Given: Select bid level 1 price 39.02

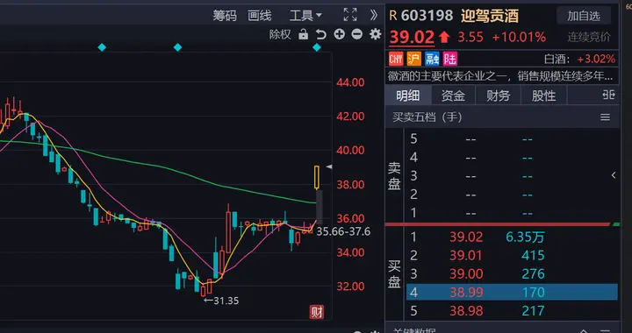Looking at the screenshot, I should tap(466, 237).
